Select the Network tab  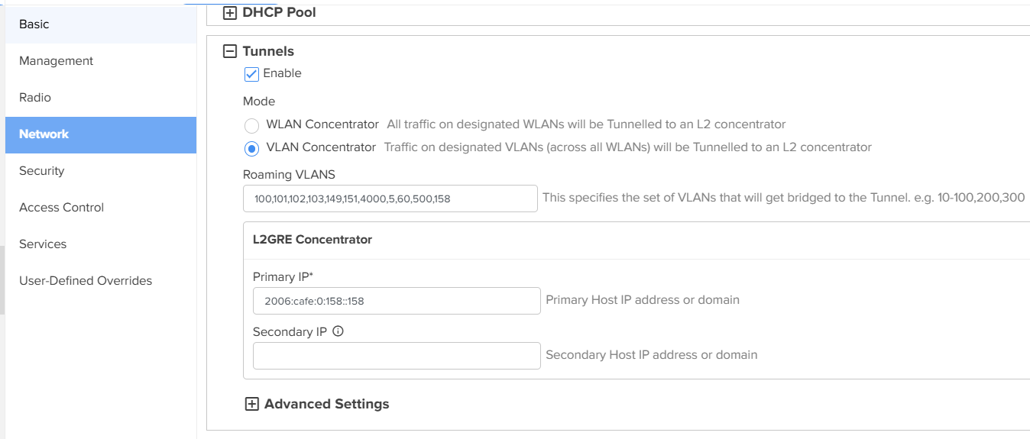pos(44,134)
